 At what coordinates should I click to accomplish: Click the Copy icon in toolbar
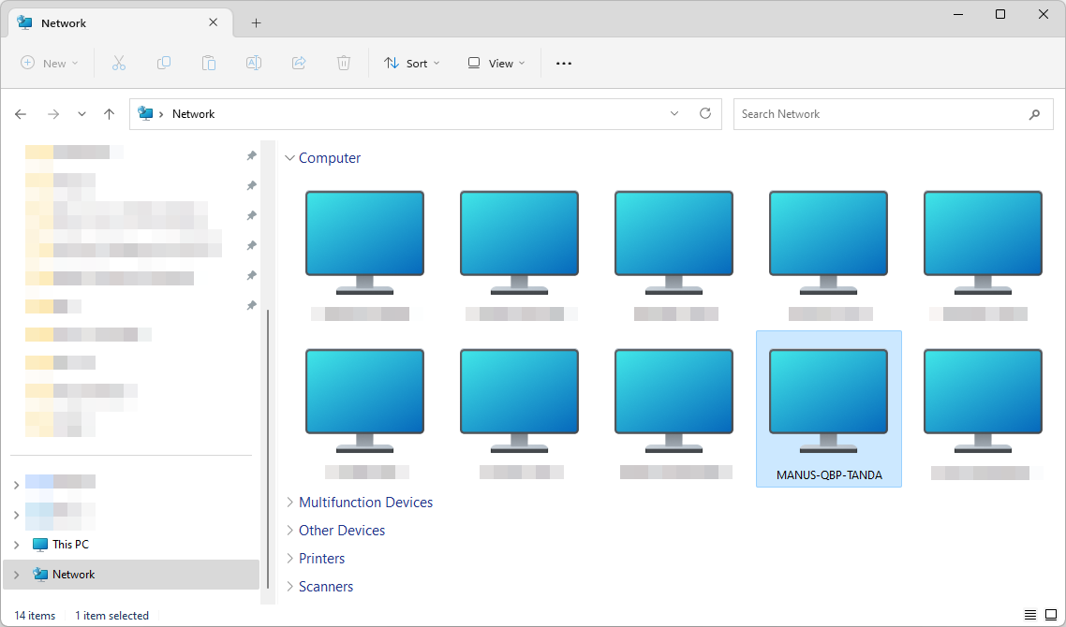click(x=164, y=63)
